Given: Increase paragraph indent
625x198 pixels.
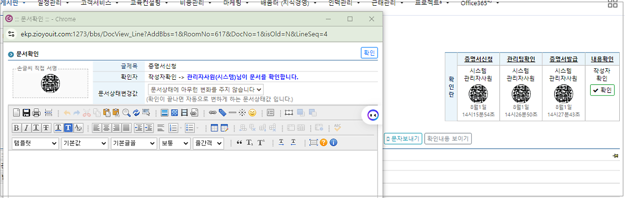Looking at the screenshot, I should (x=148, y=127).
